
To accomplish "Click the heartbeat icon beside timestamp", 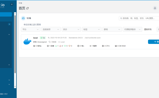I will pos(49,38).
